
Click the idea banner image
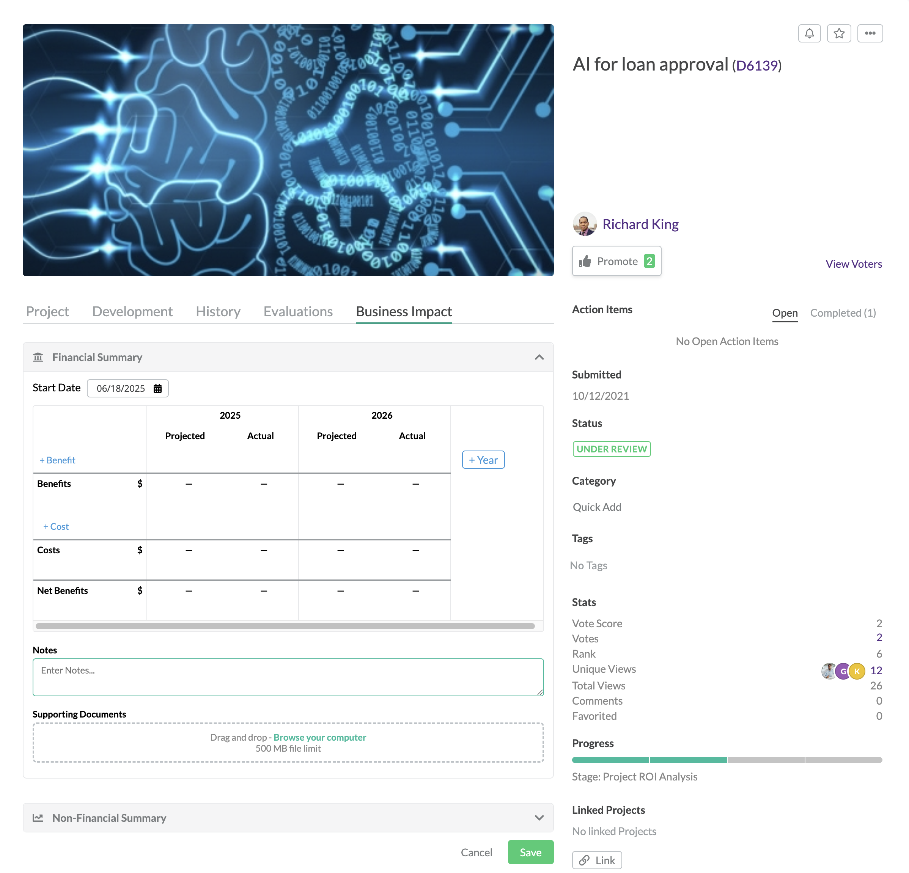[288, 150]
